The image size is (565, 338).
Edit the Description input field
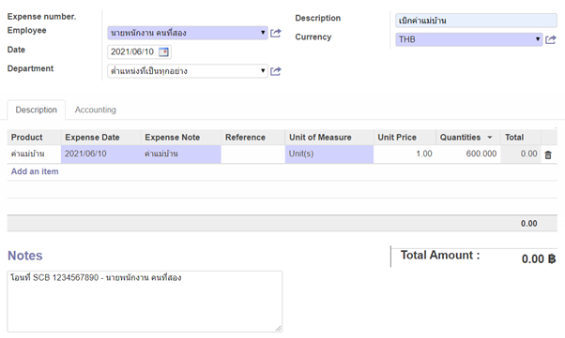(476, 21)
